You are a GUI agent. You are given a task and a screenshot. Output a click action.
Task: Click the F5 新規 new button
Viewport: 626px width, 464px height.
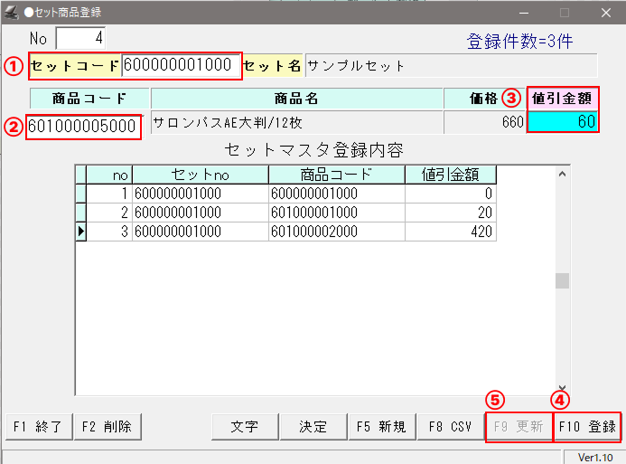tap(380, 427)
